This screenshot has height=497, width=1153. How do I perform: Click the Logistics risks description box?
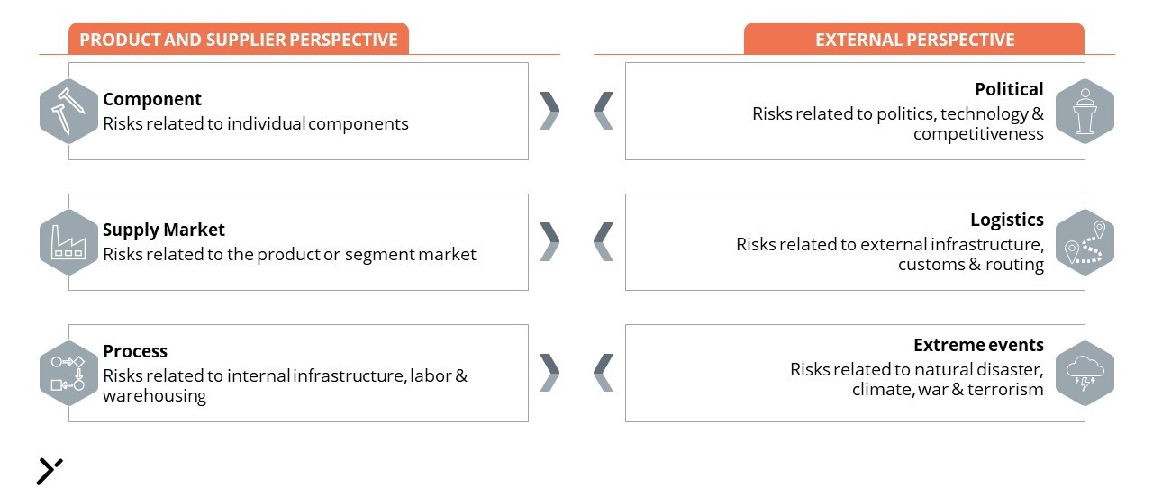point(855,242)
